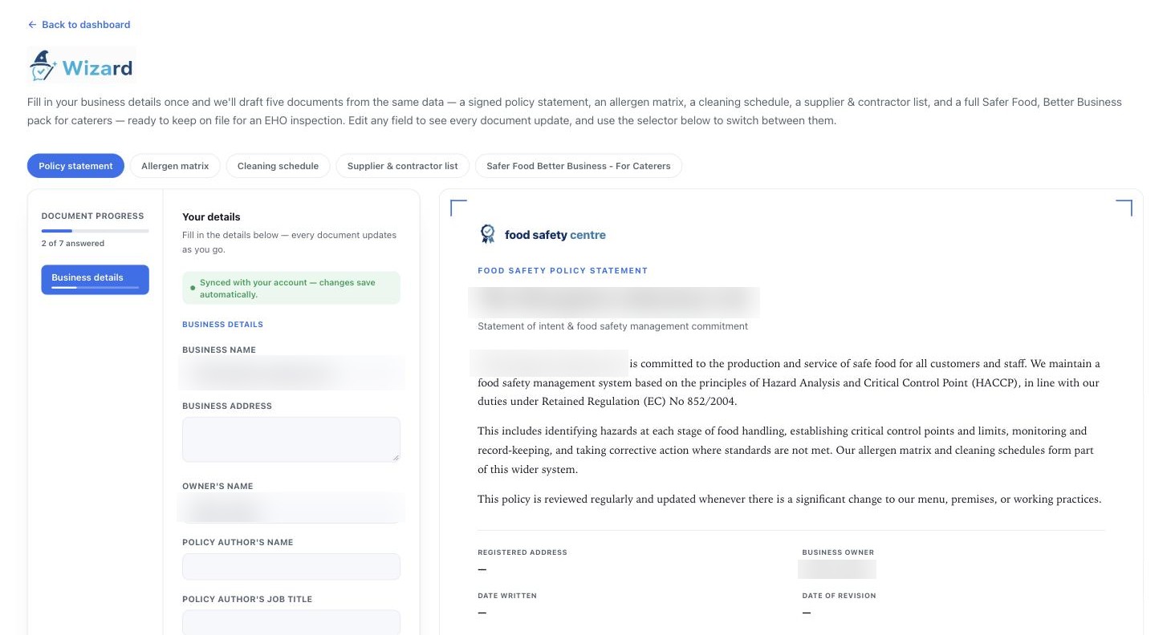Click the Policy Author's Name field

(x=291, y=566)
